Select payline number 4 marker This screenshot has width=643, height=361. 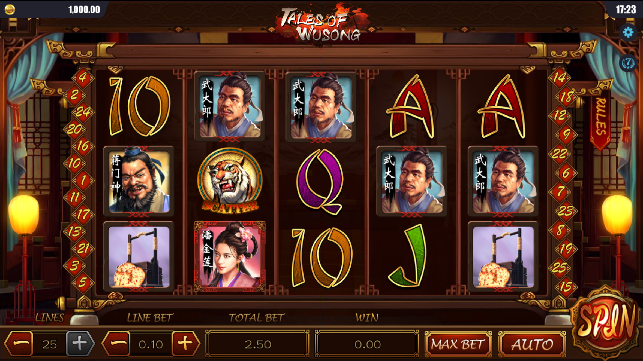(83, 78)
